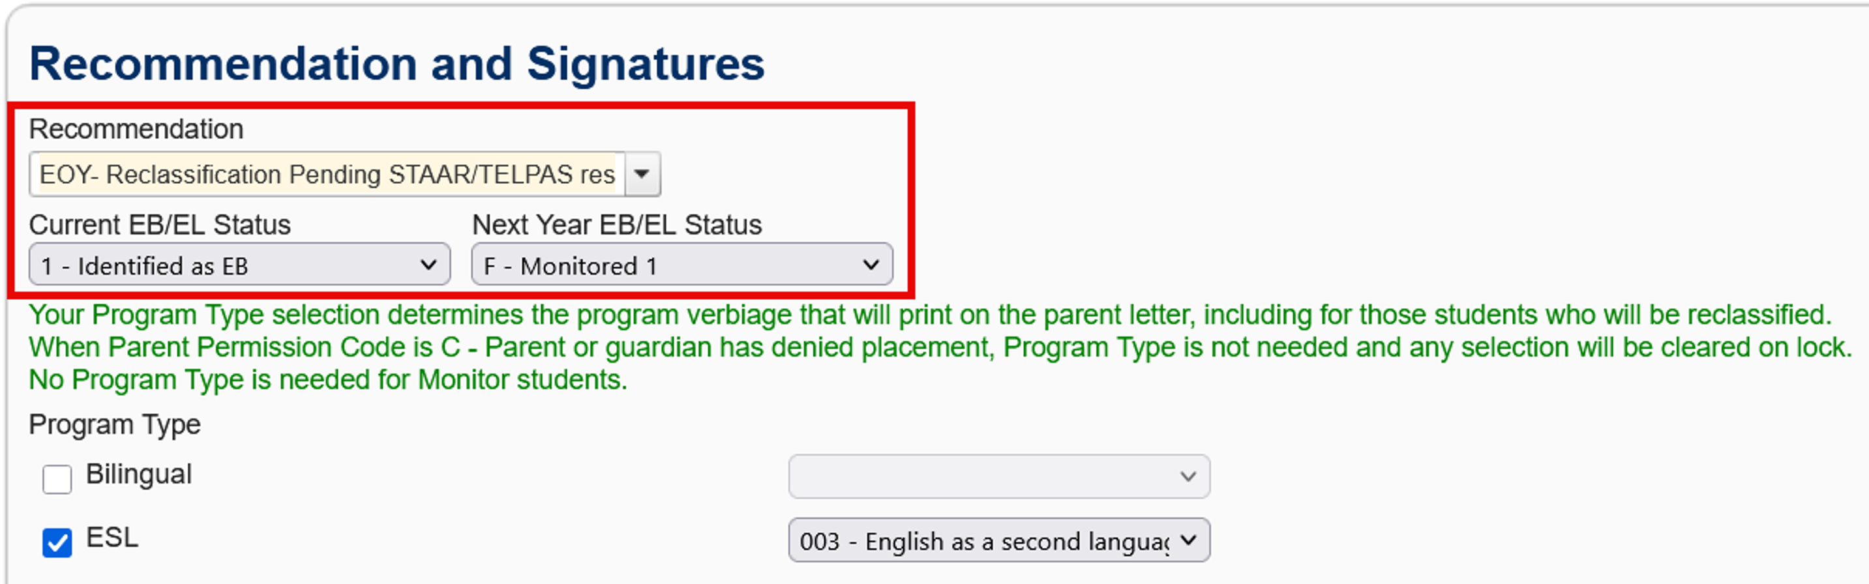Click the EOY- Reclassification Pending text field
The image size is (1869, 584).
pyautogui.click(x=327, y=174)
